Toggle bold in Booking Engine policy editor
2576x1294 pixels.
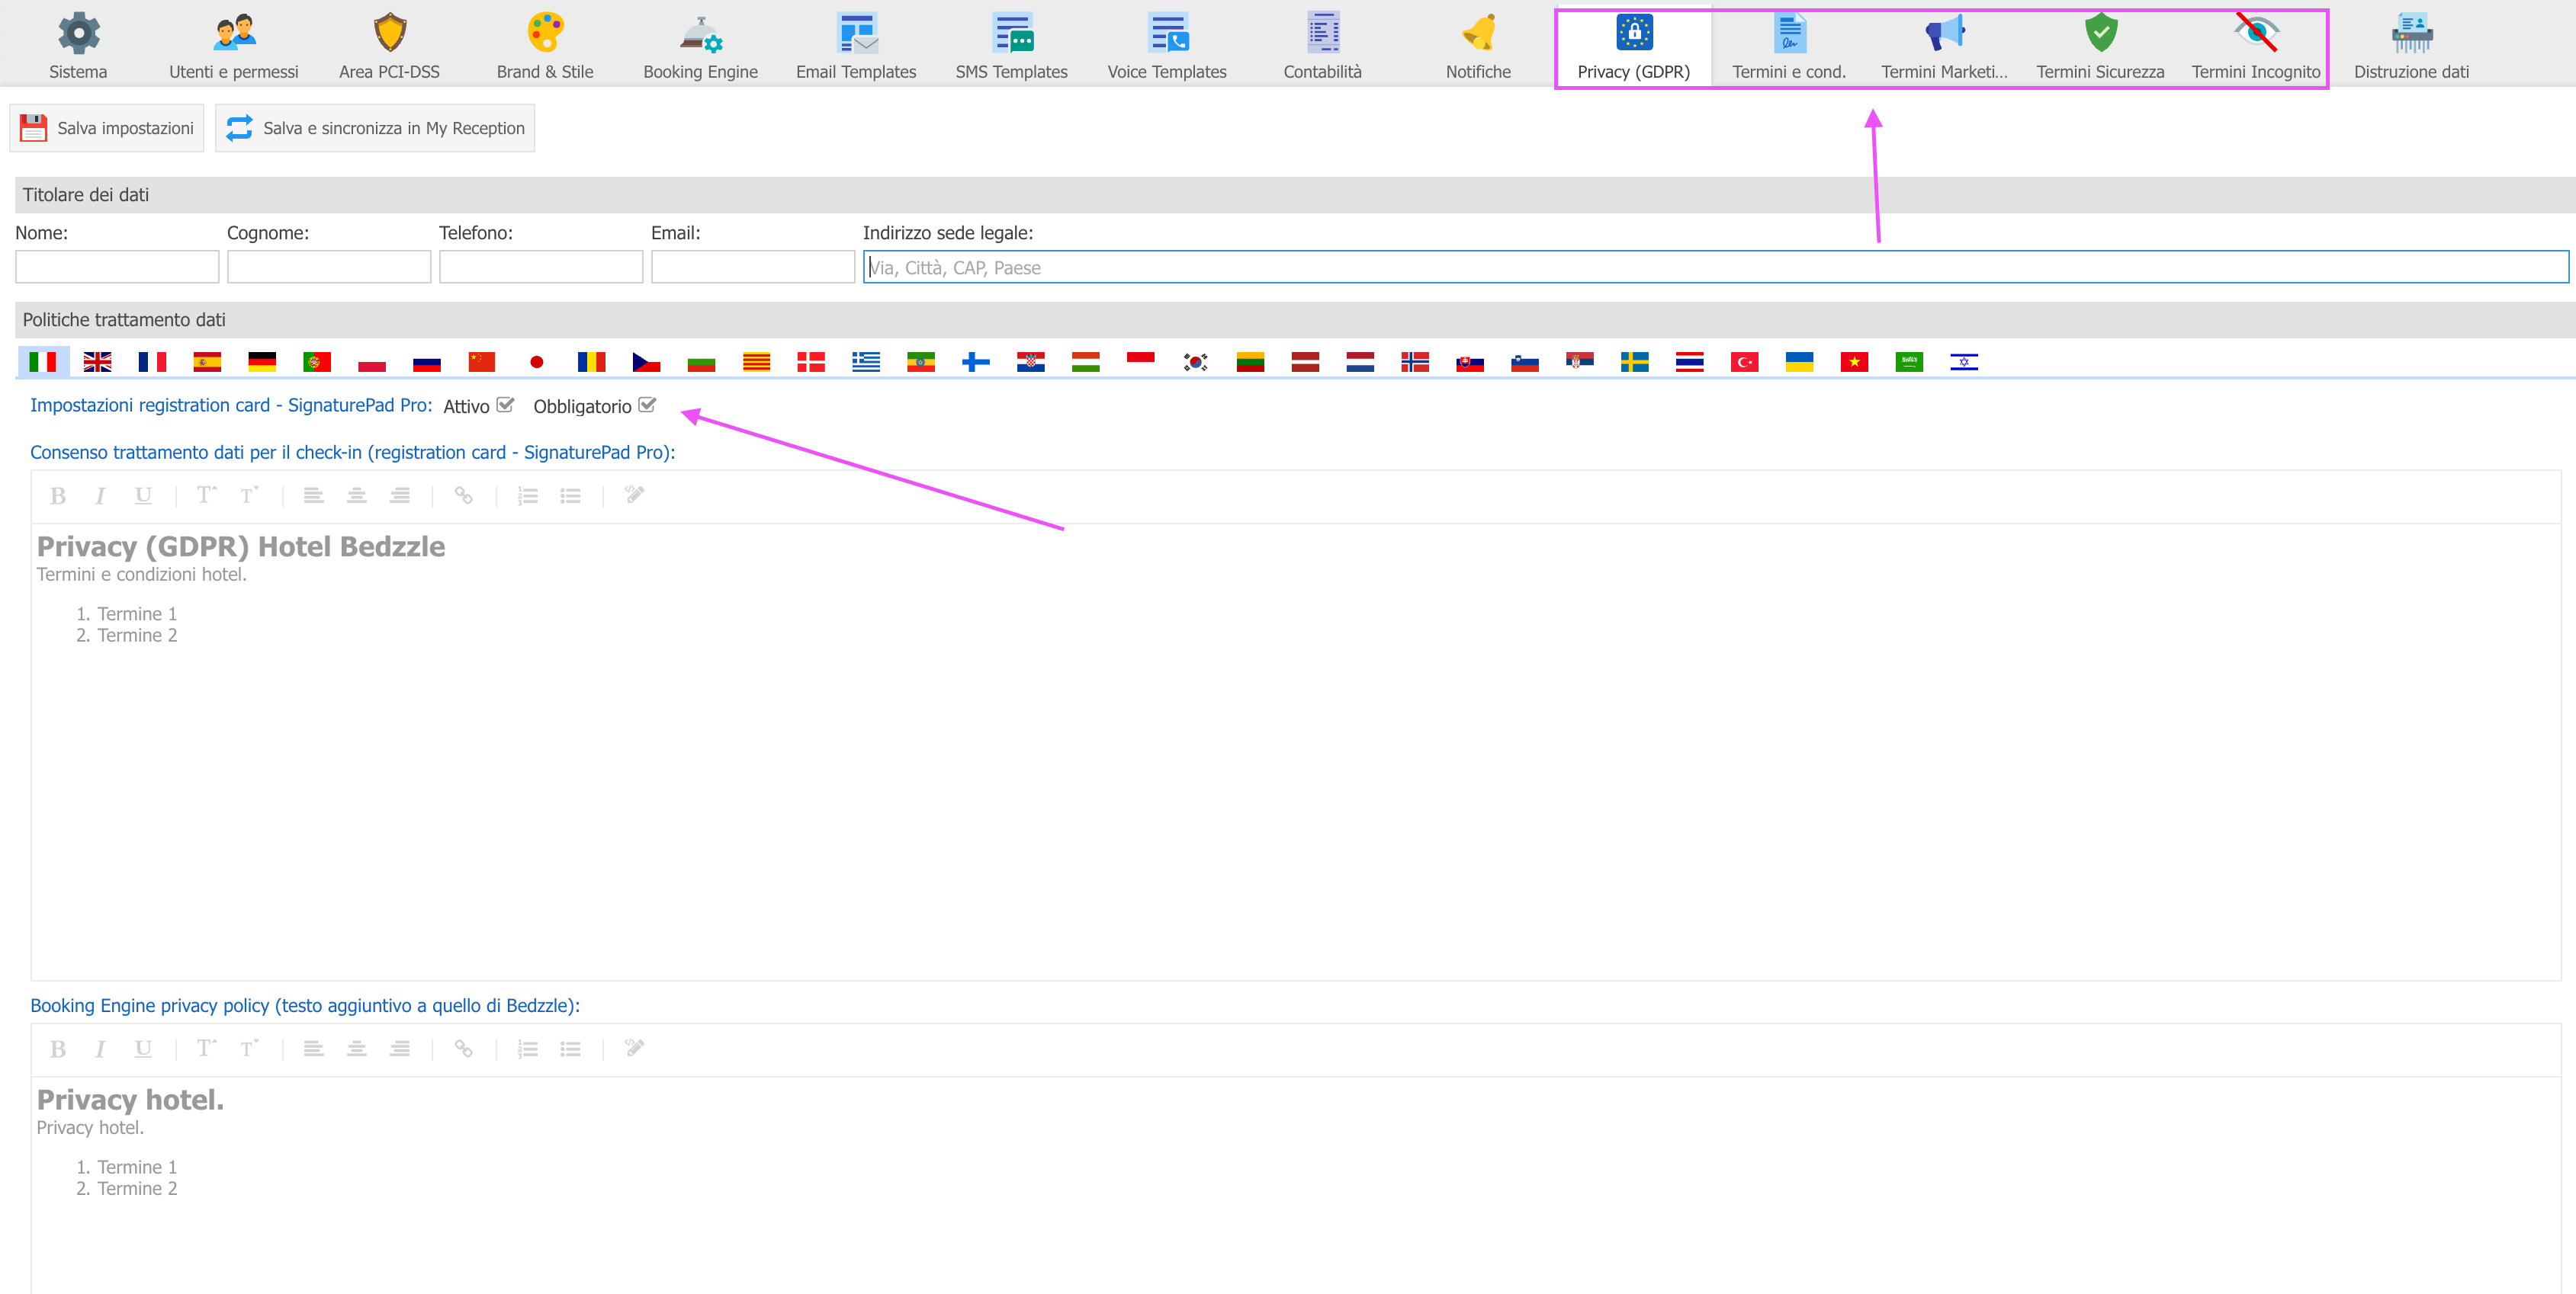[x=58, y=1049]
